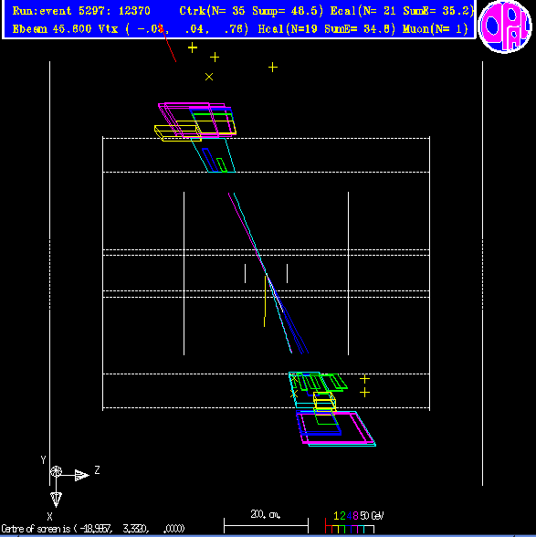Viewport: 536px width, 537px height.
Task: Click the 200 cm scale bar
Action: [266, 522]
